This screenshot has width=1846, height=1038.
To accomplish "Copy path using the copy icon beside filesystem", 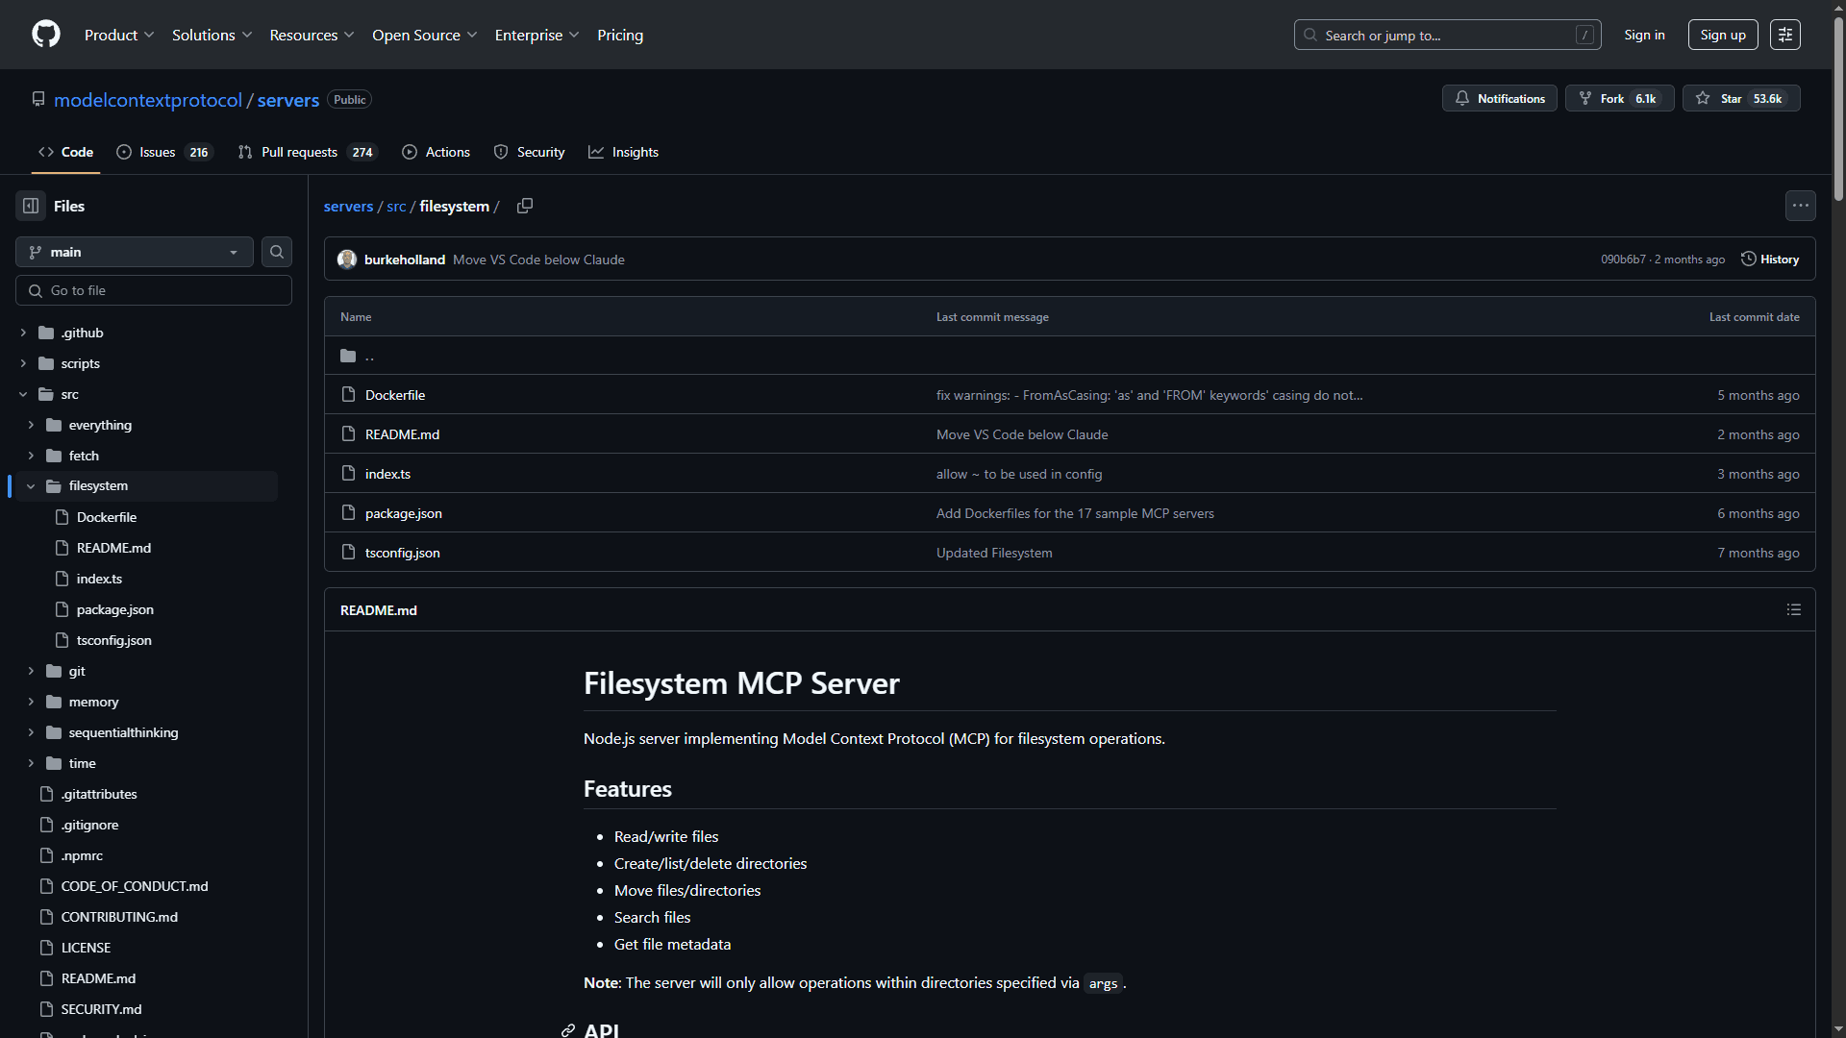I will pyautogui.click(x=525, y=206).
